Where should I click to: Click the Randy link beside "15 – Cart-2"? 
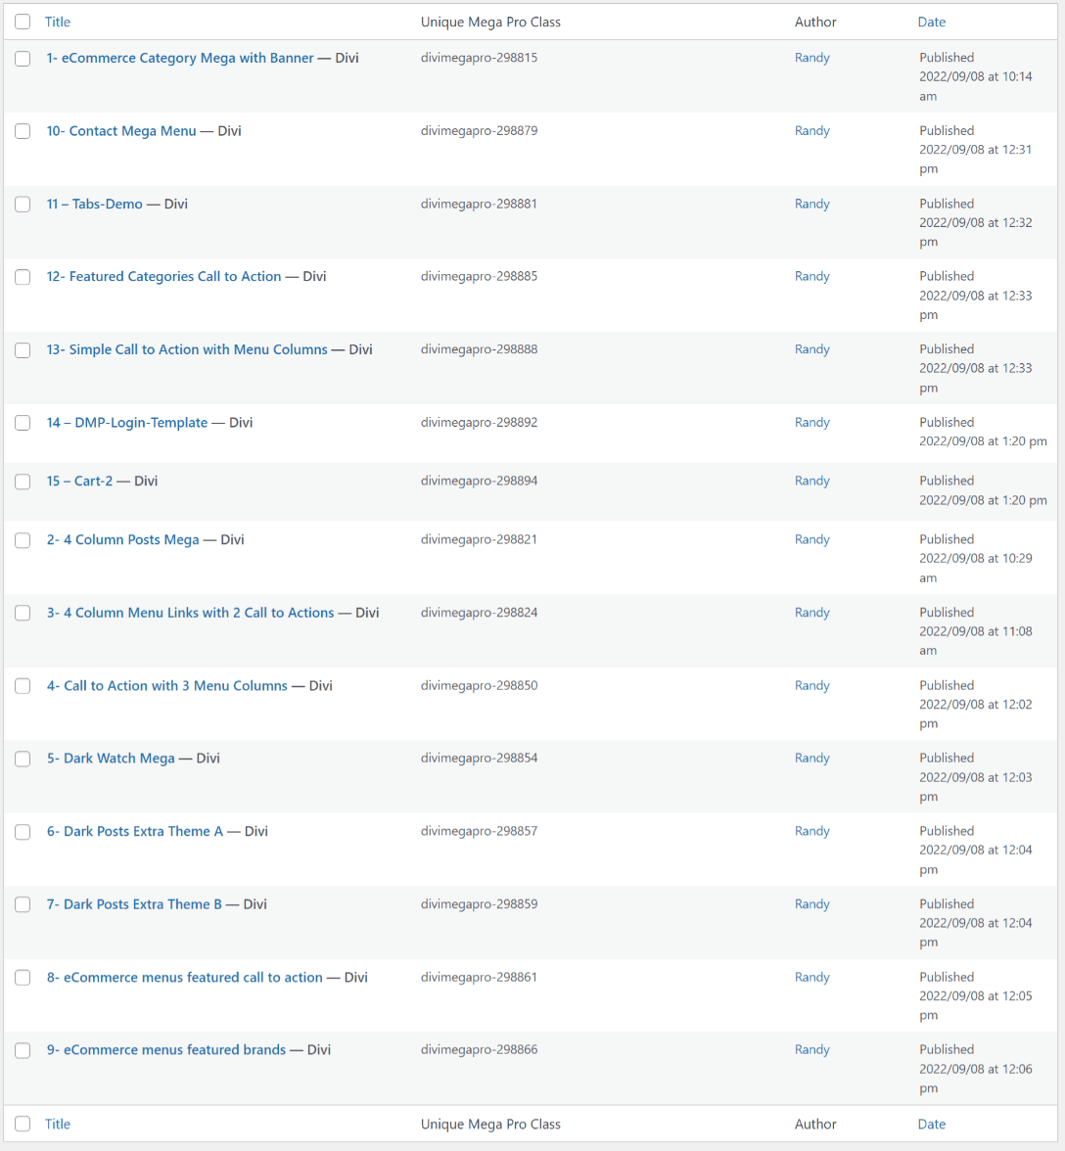(811, 481)
